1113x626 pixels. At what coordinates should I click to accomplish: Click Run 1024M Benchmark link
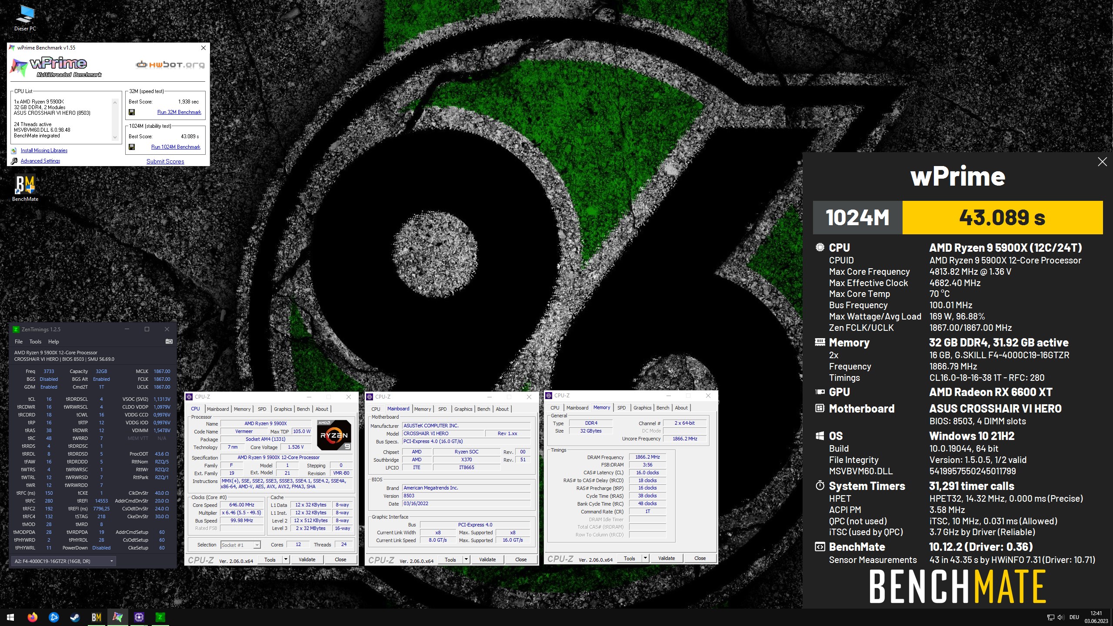(176, 147)
